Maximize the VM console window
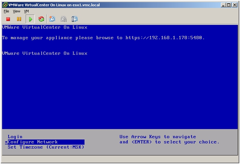240x164 pixels. point(229,5)
